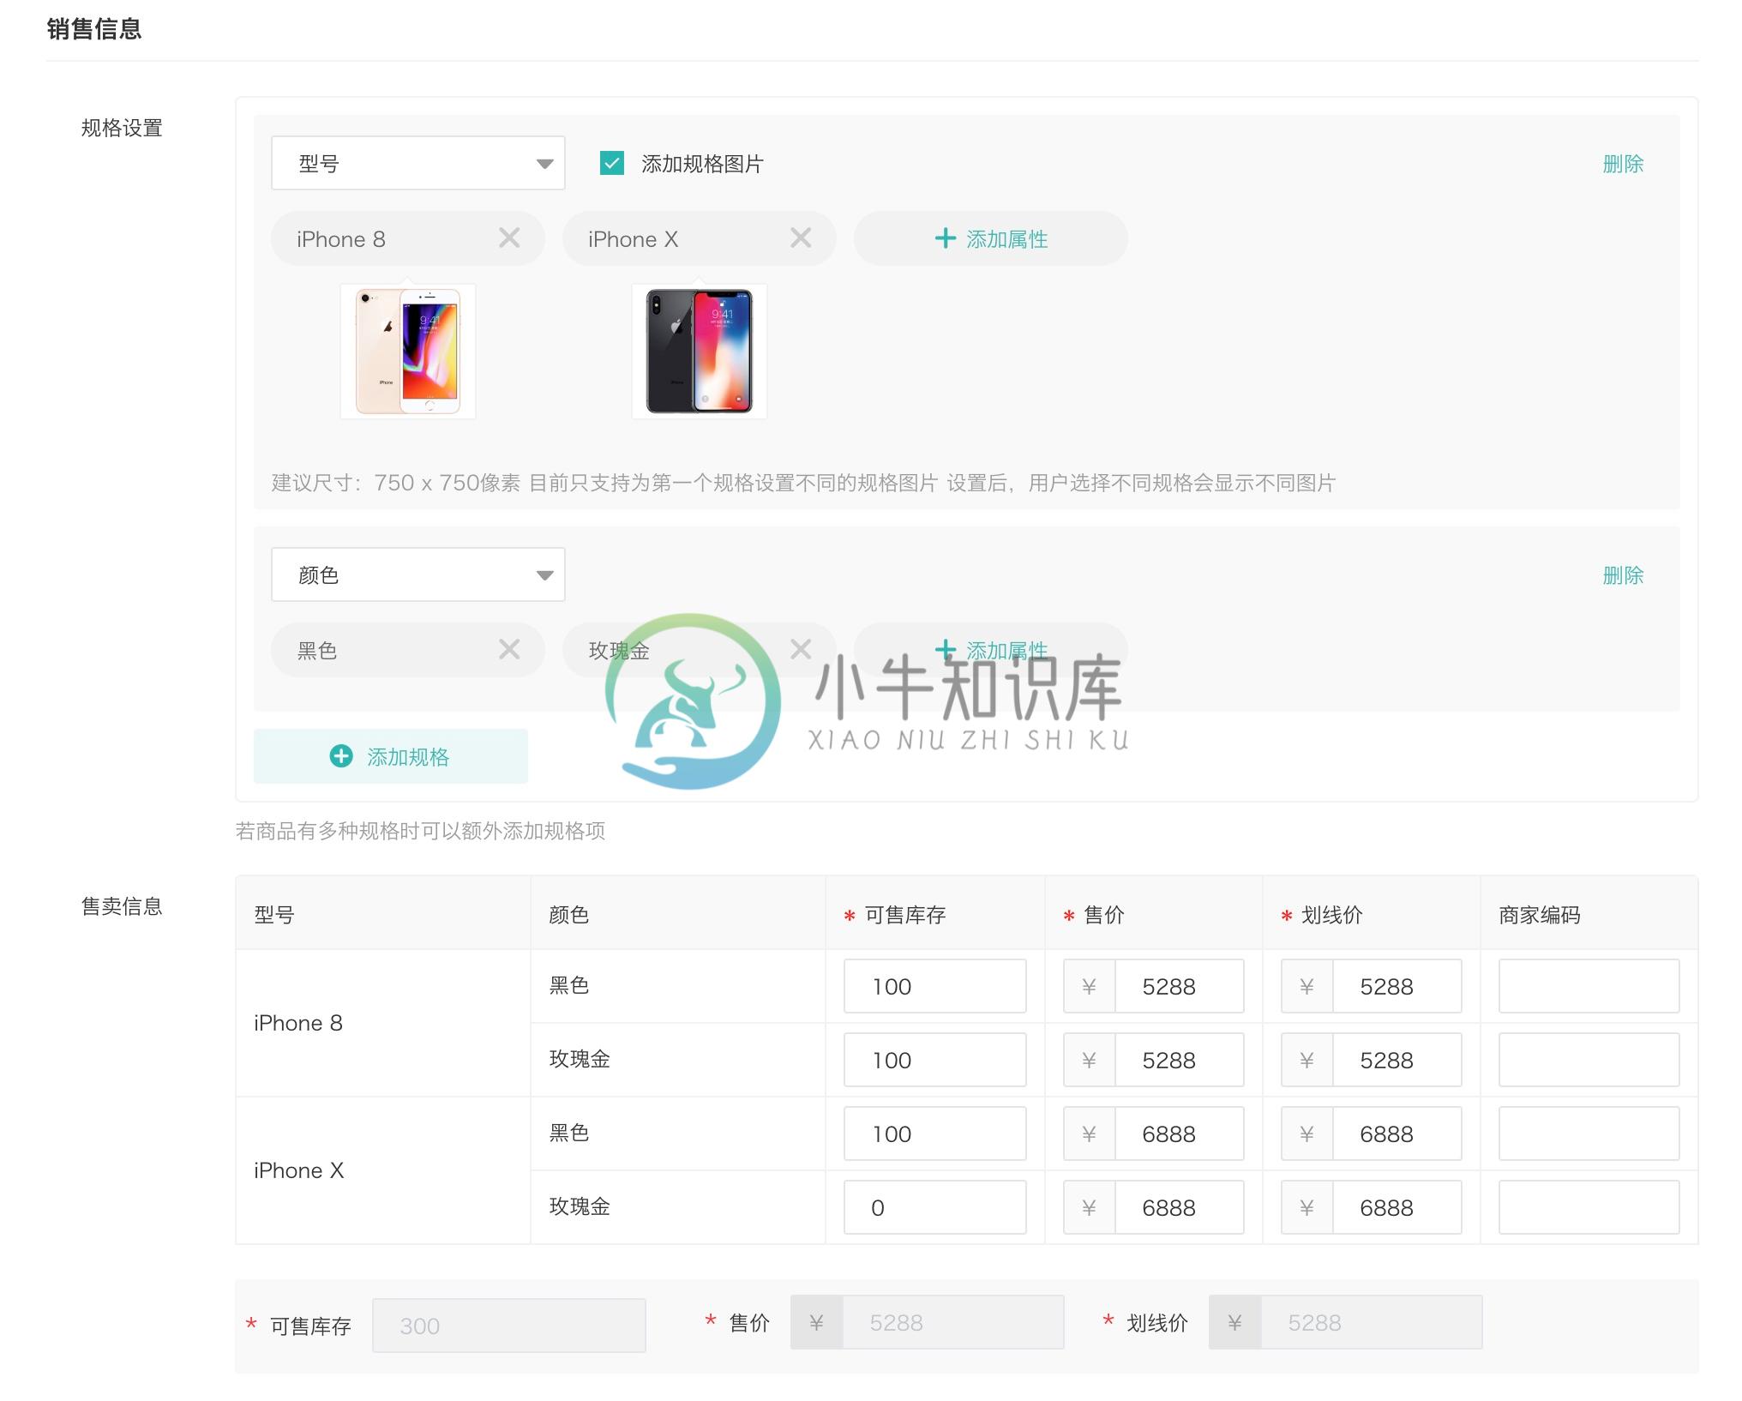1742x1401 pixels.
Task: Open the 颜色 spec dropdown
Action: (x=418, y=574)
